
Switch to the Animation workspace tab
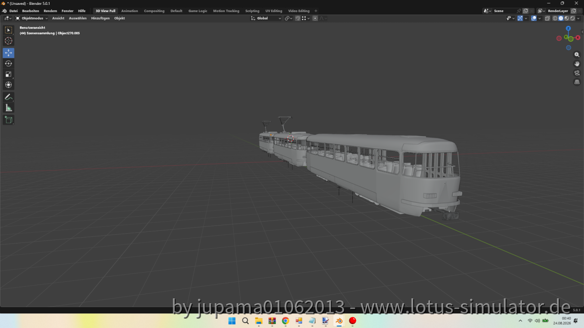[129, 11]
